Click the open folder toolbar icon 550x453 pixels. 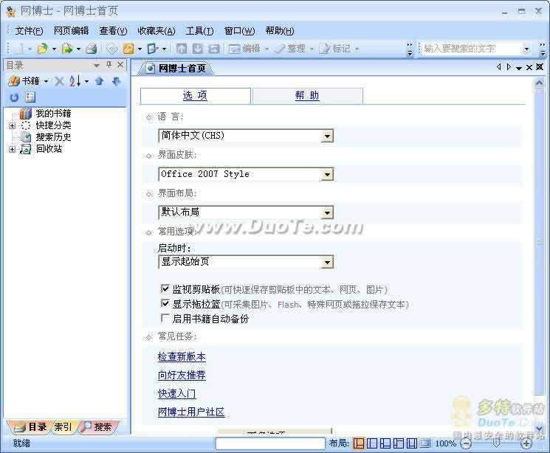tap(43, 49)
